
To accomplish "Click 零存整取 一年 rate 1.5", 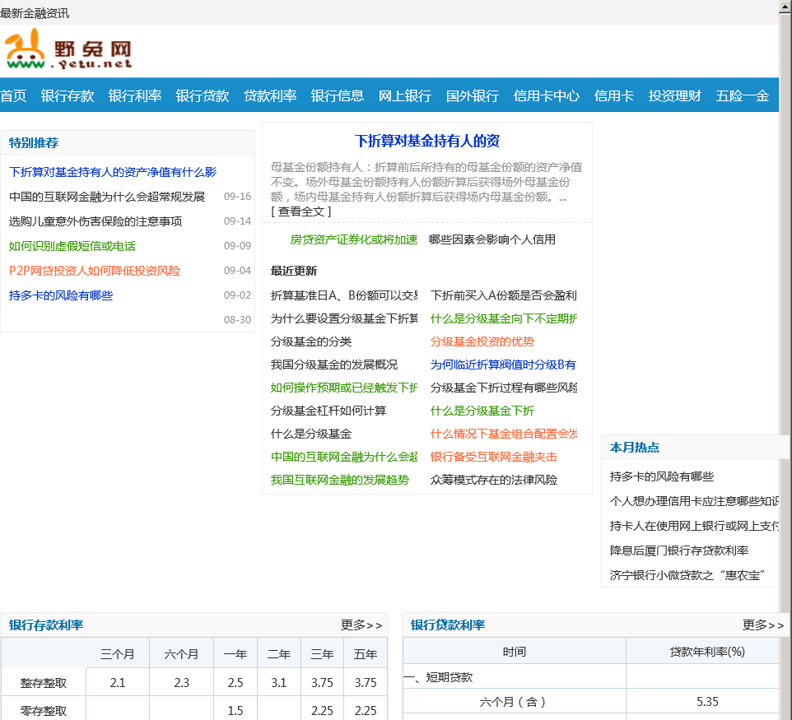I will click(x=235, y=711).
